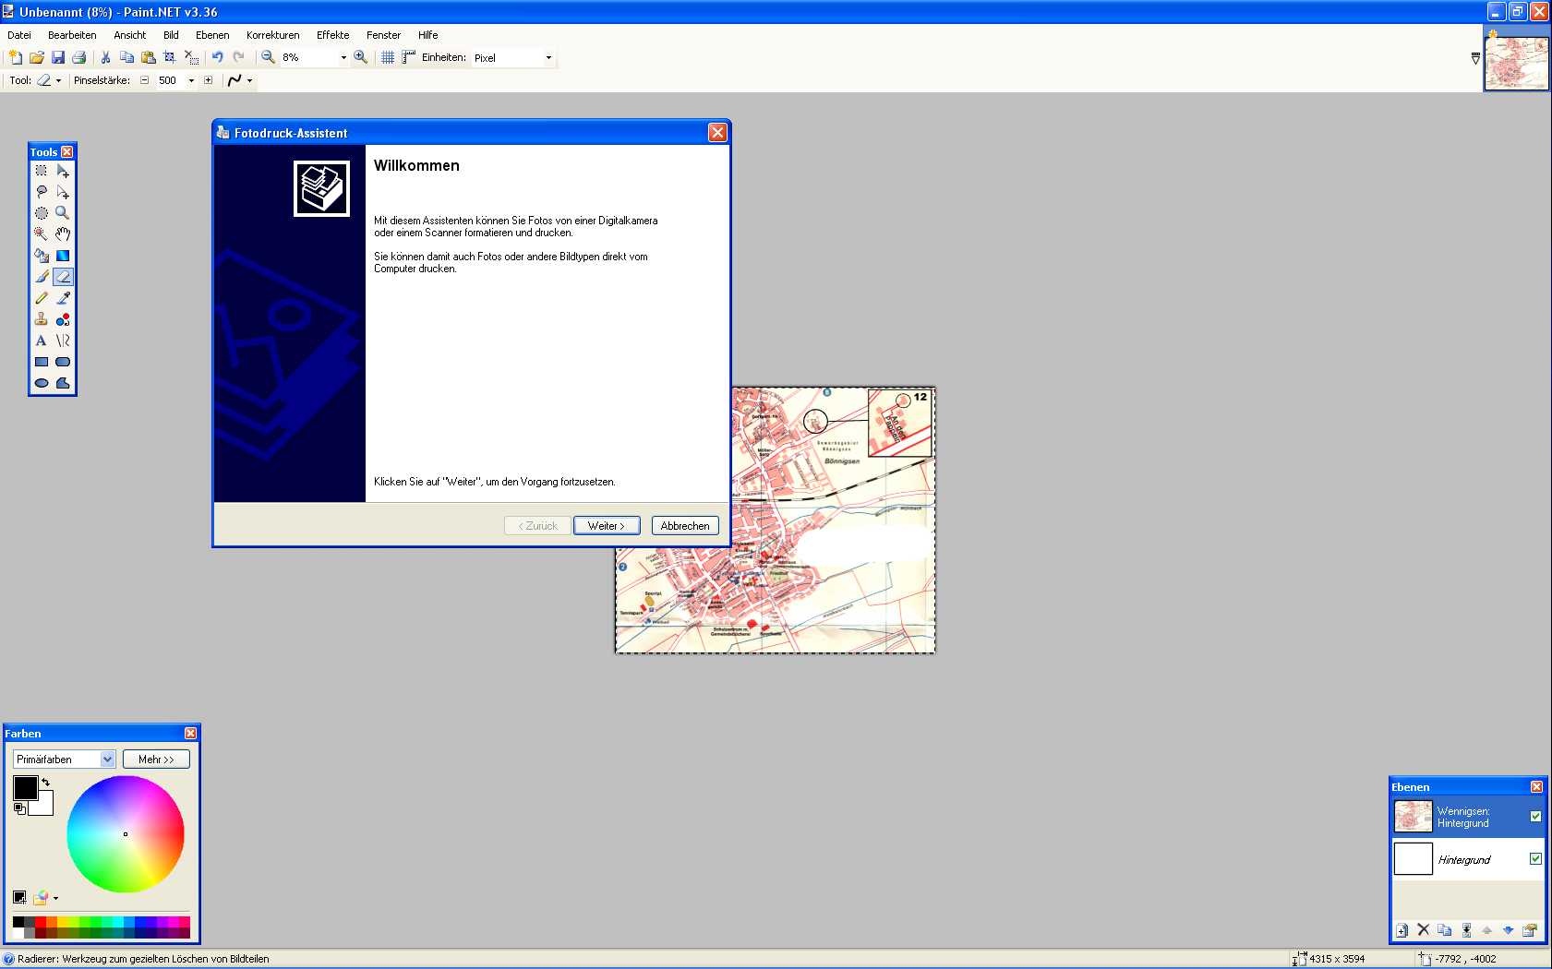Select the Clone Stamp tool

pos(42,319)
